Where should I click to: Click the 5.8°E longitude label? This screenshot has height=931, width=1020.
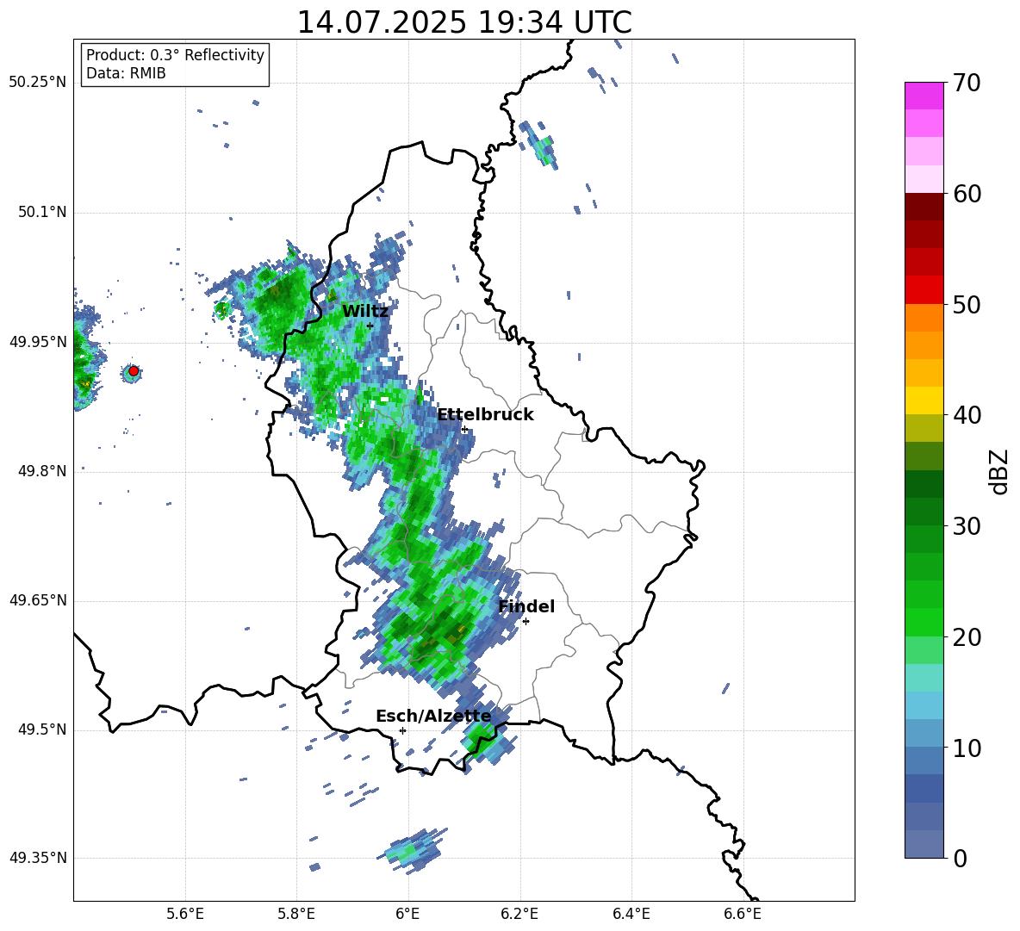296,915
